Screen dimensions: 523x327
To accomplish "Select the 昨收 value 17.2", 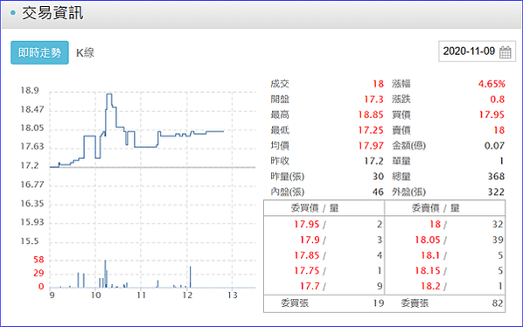I will click(x=373, y=161).
